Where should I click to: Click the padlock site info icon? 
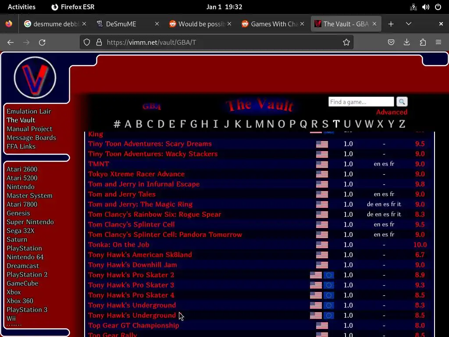tap(99, 43)
